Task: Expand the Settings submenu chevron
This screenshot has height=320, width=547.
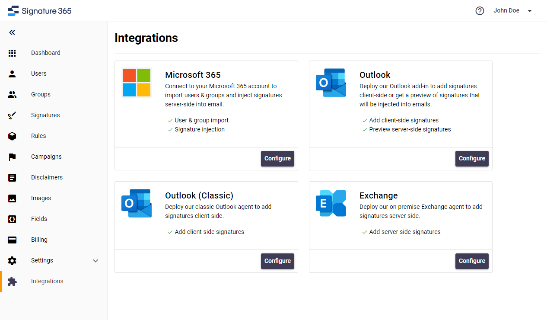Action: (x=96, y=261)
